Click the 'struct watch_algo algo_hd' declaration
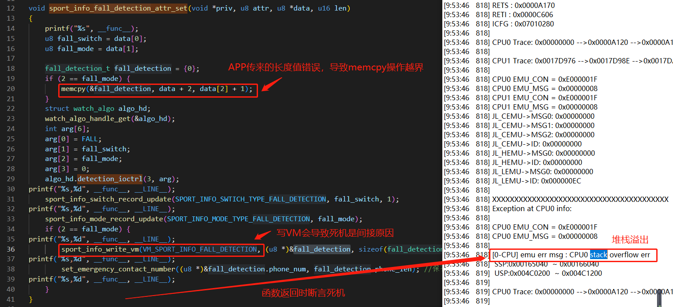 pos(98,109)
